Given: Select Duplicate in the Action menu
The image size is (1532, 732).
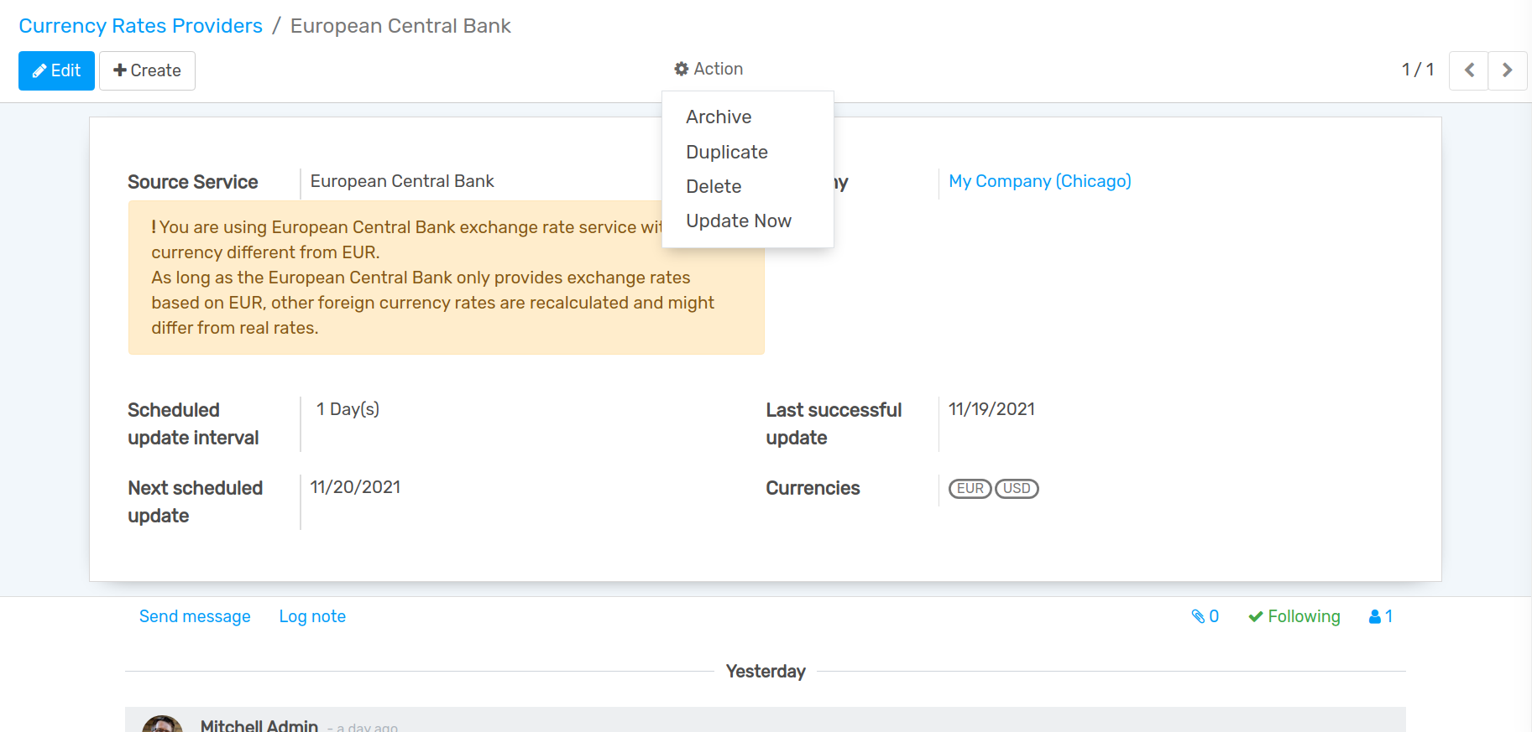Looking at the screenshot, I should click(727, 152).
